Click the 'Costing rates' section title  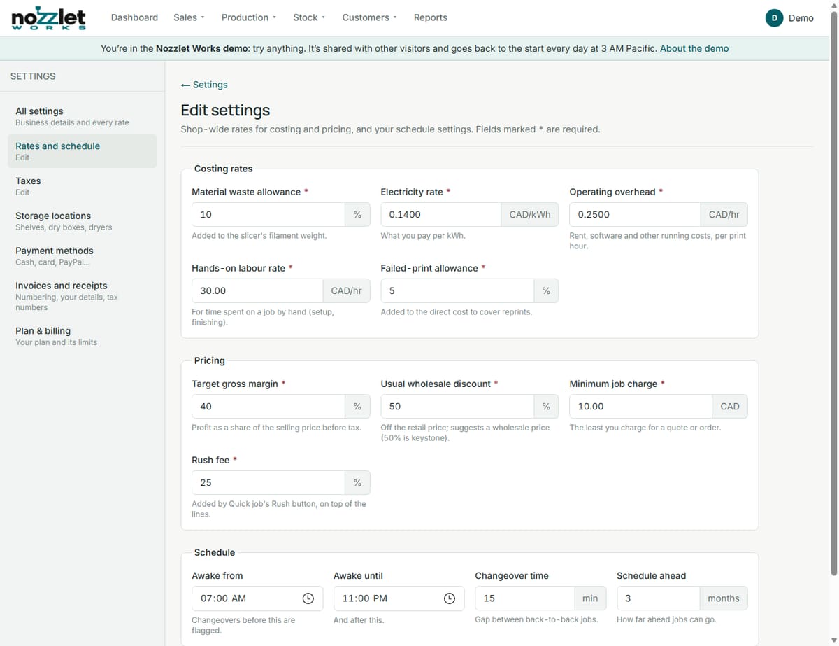tap(224, 169)
